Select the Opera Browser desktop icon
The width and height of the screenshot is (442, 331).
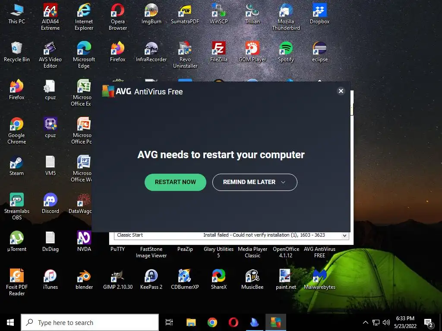pyautogui.click(x=118, y=17)
